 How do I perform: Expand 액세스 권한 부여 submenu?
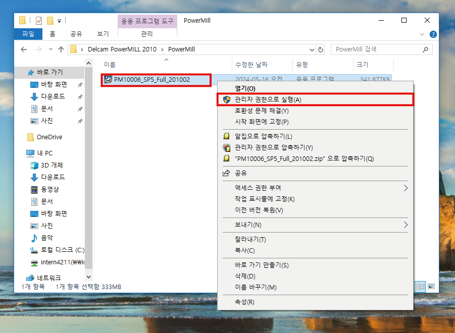316,188
